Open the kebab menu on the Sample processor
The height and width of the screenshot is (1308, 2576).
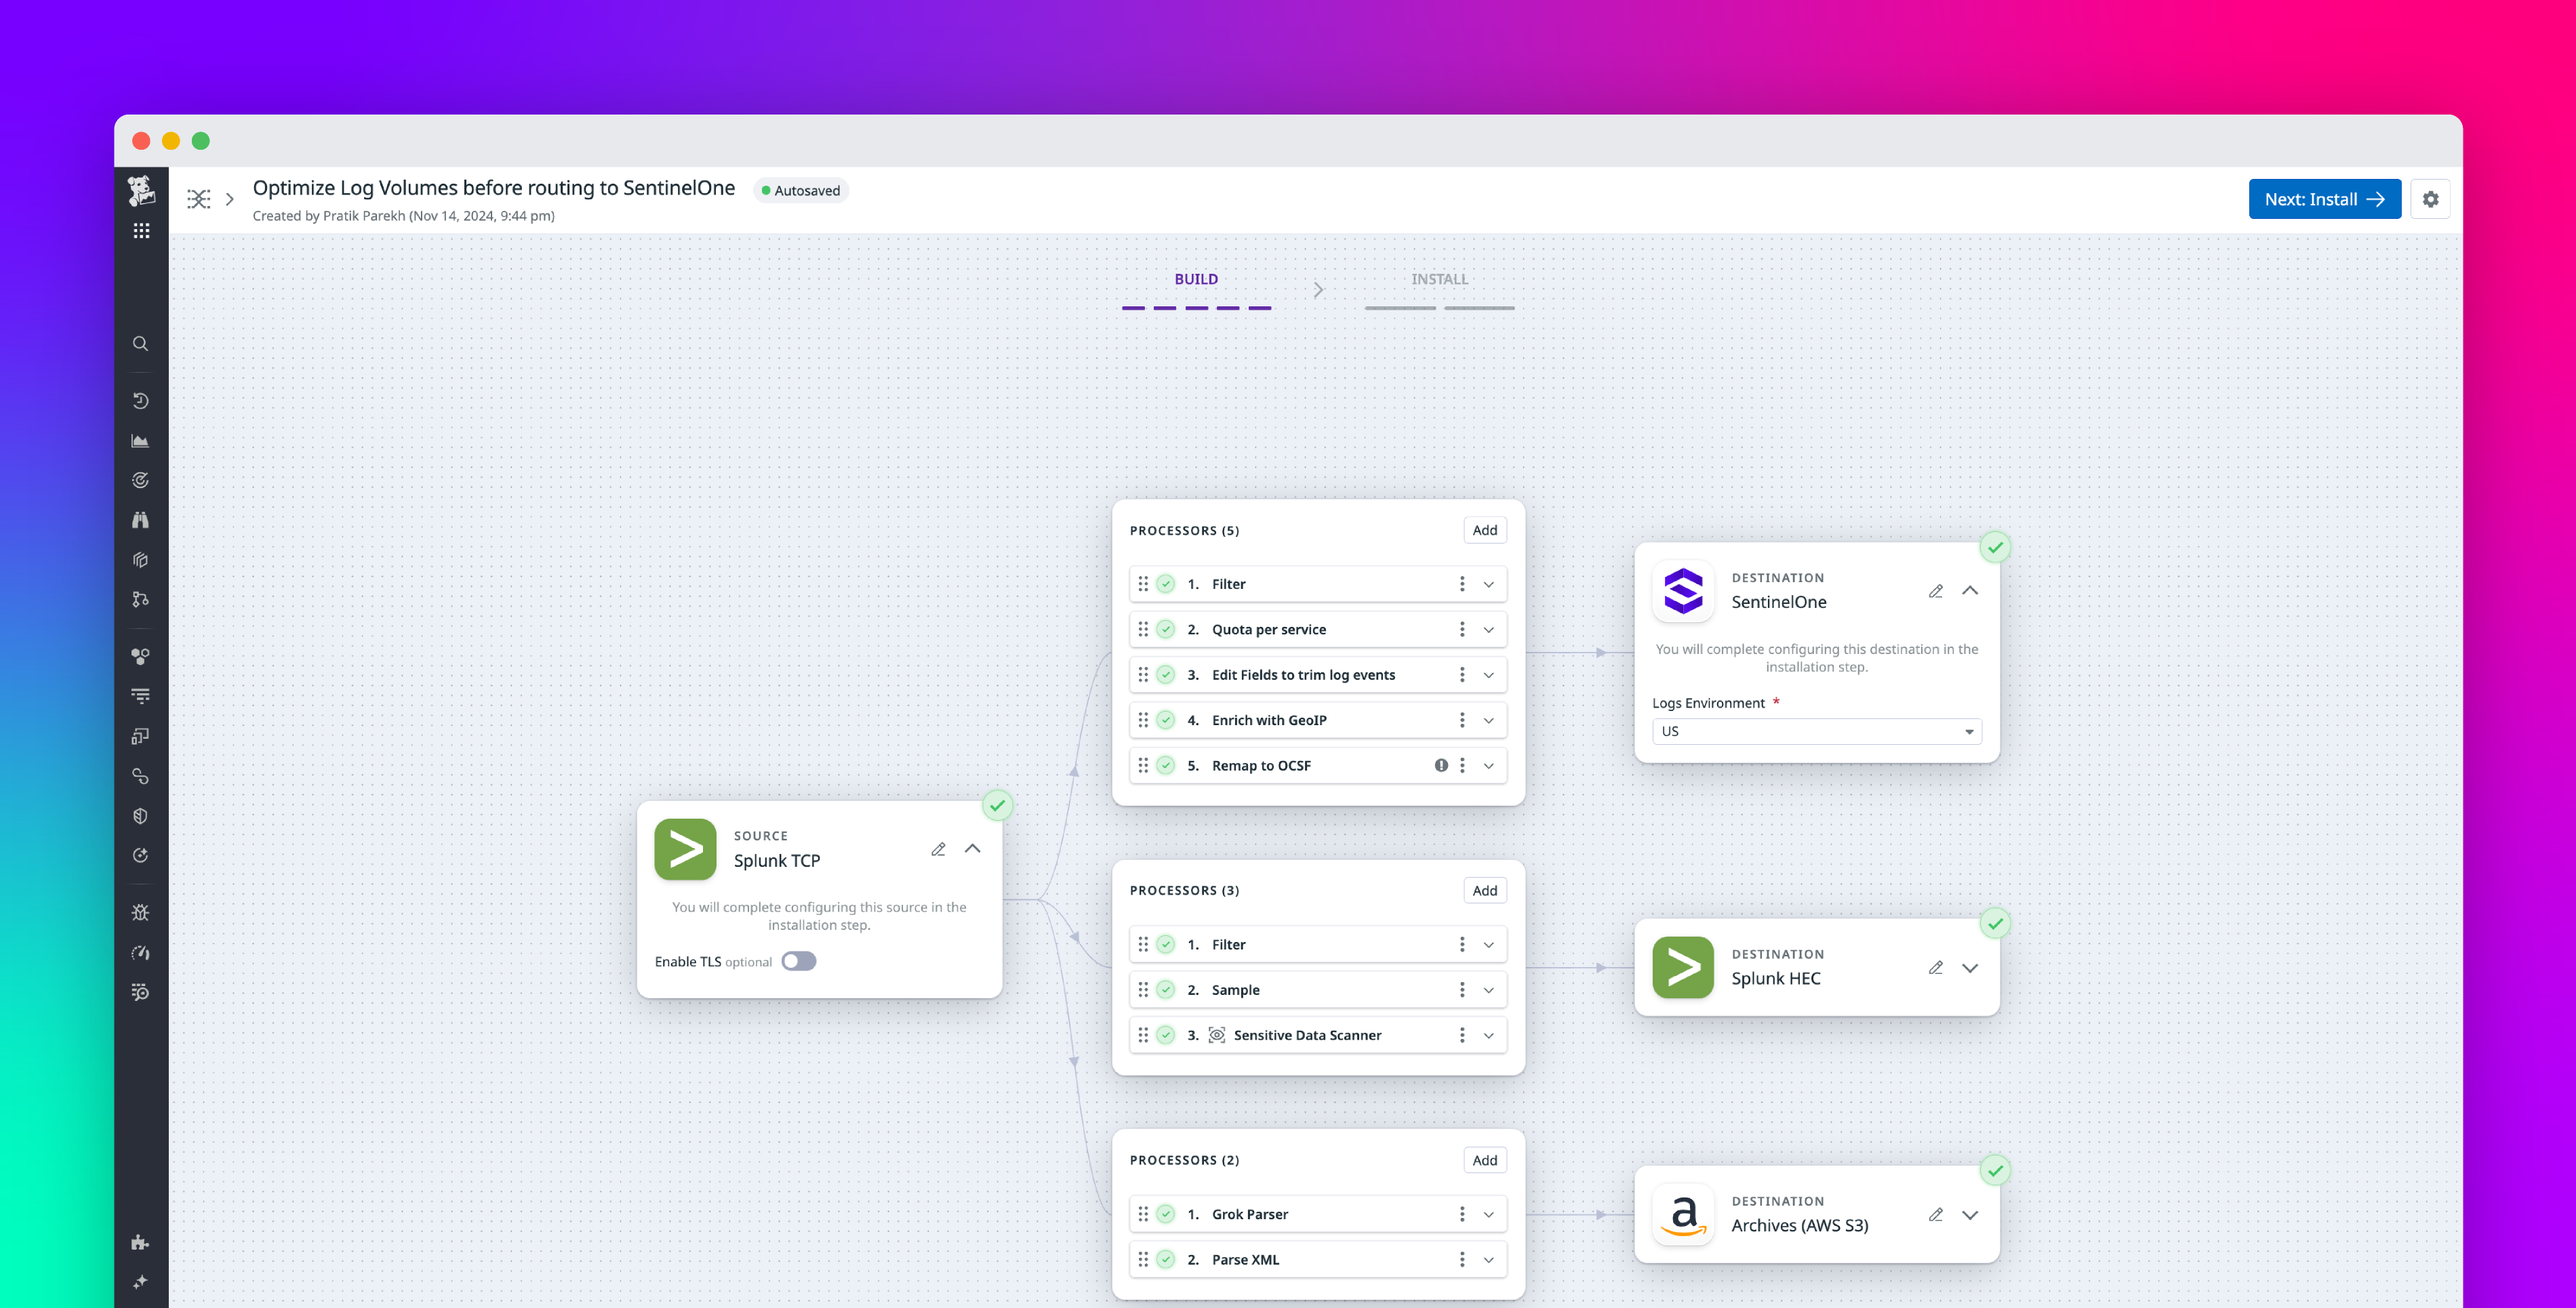(x=1461, y=989)
